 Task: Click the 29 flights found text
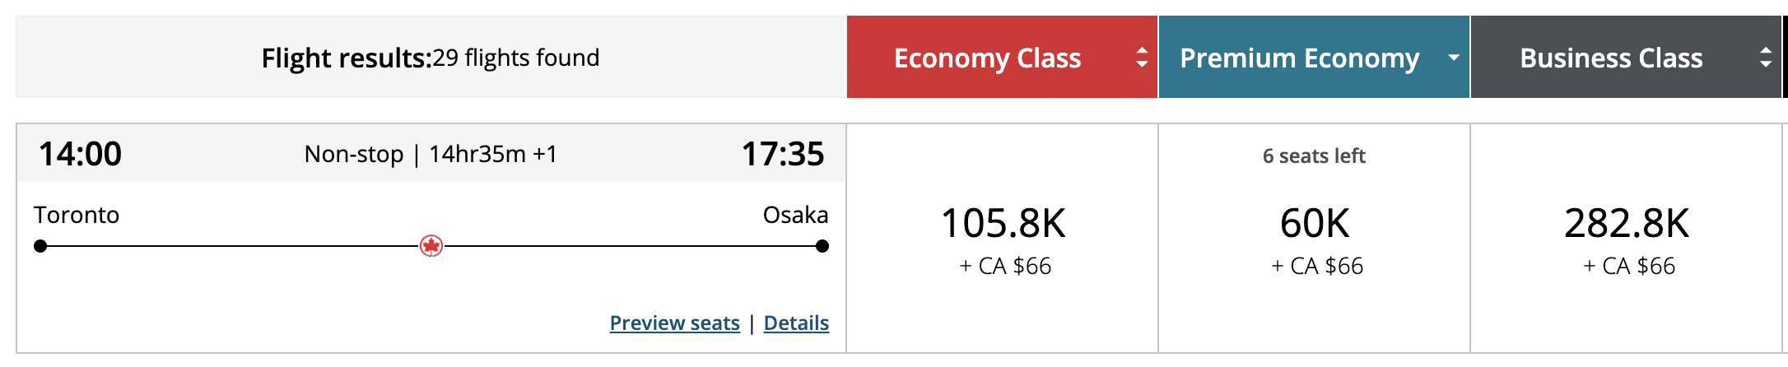coord(516,58)
